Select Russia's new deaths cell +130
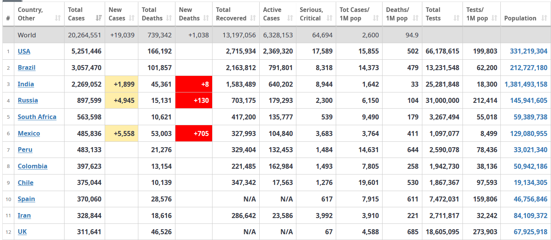Viewport: 551px width, 240px height. click(194, 100)
